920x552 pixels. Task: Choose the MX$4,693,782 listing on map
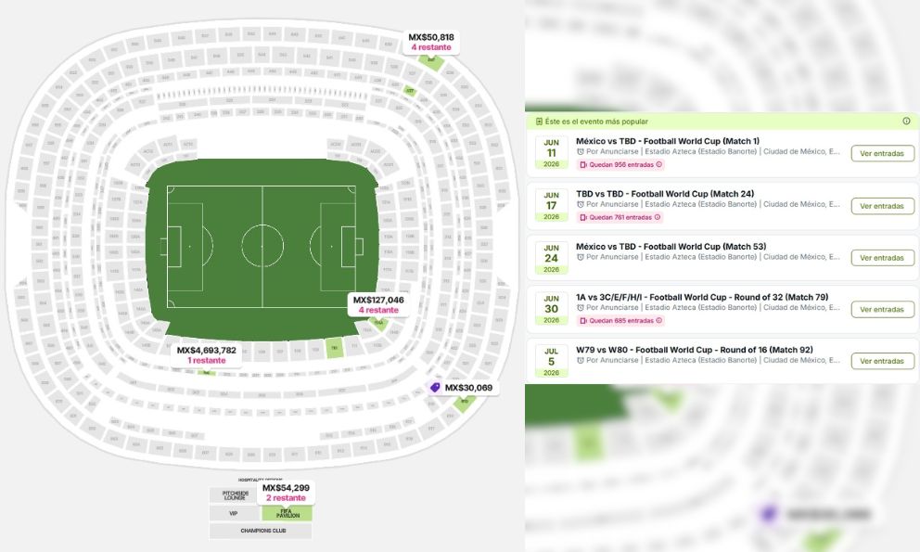[x=207, y=354]
